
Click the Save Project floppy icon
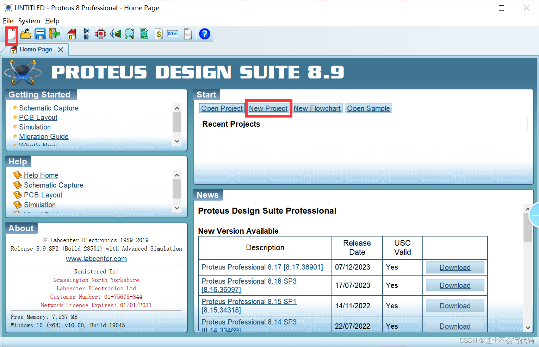point(40,34)
